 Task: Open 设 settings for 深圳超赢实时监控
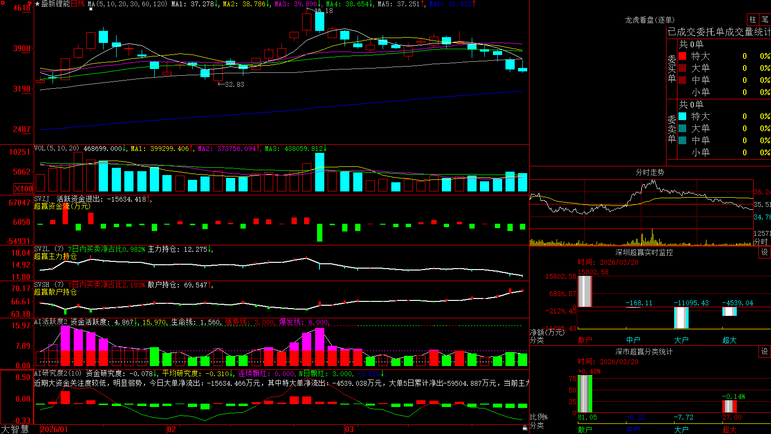pos(765,252)
